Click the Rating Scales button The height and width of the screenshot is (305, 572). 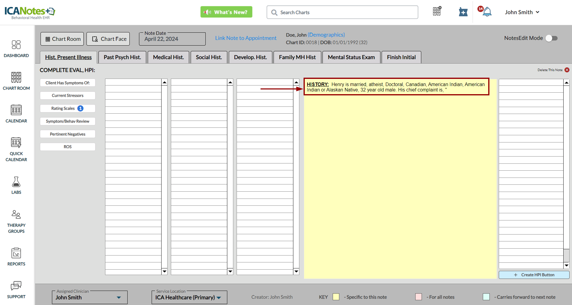click(x=68, y=108)
